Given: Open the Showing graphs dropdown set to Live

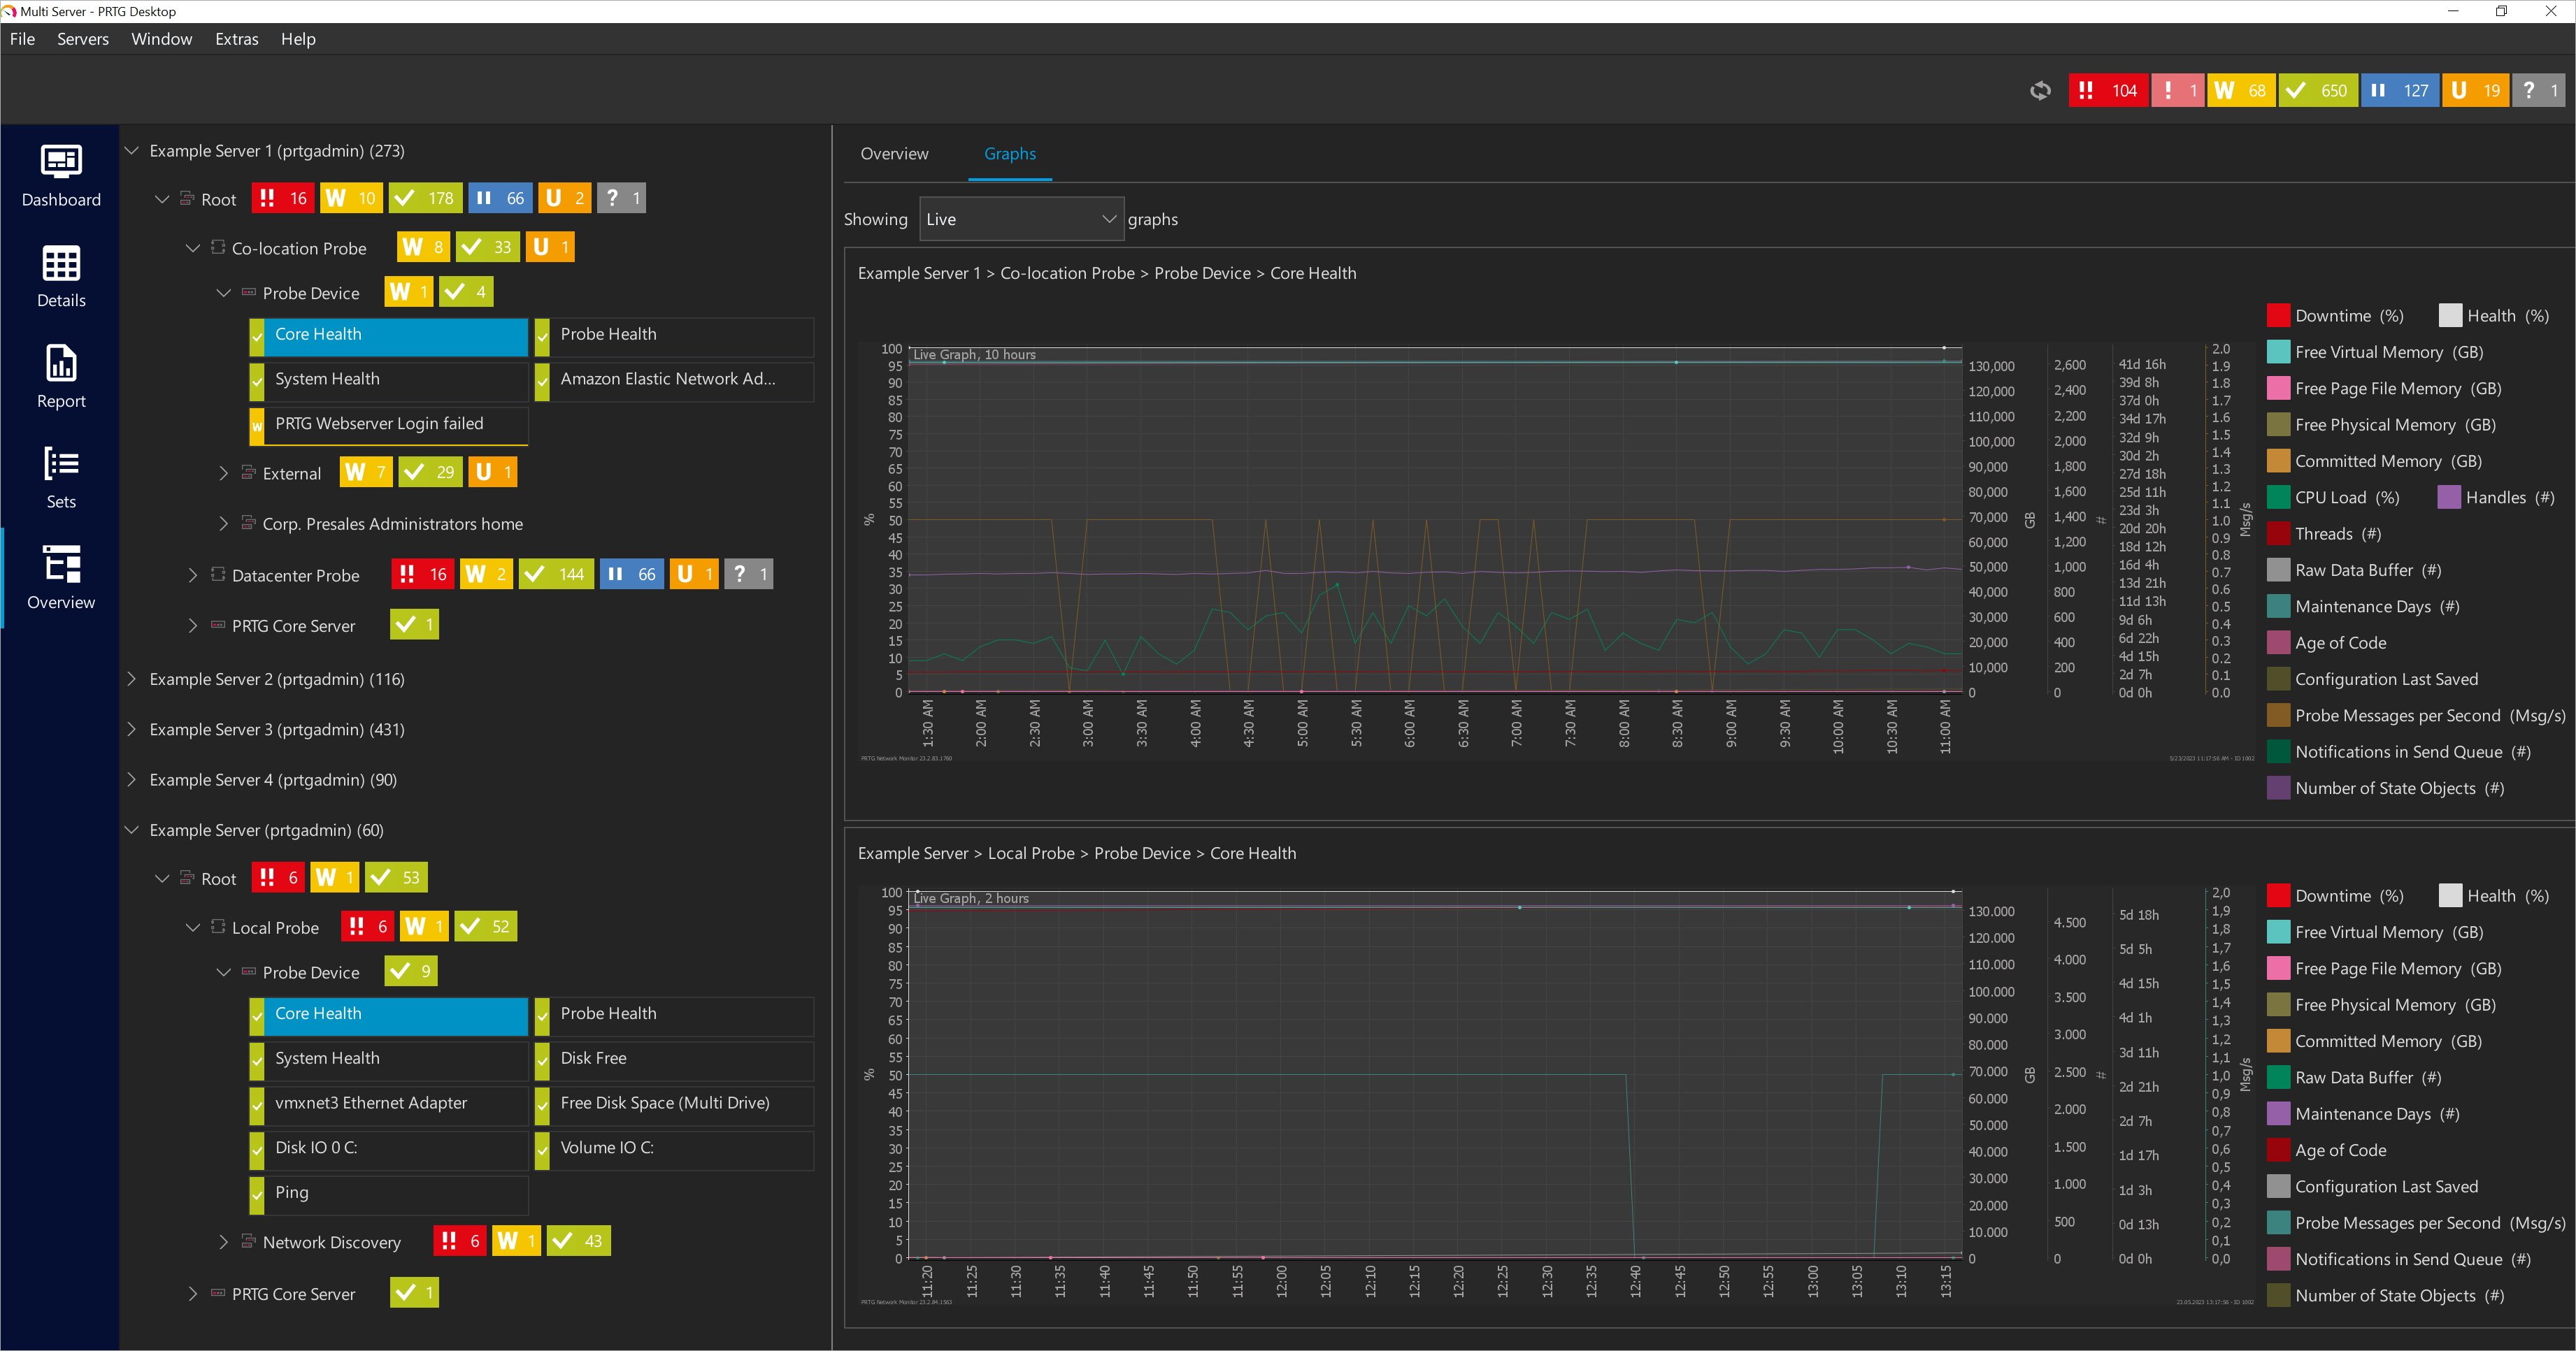Looking at the screenshot, I should pos(1020,219).
